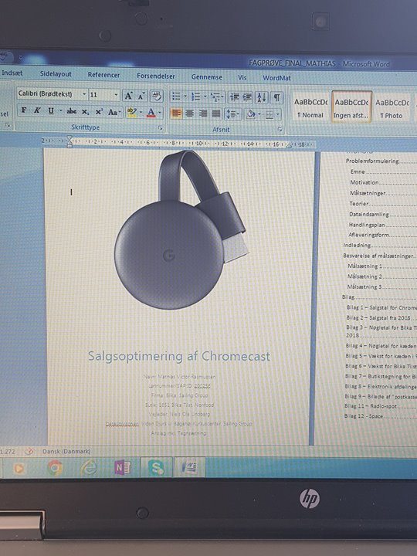Apply paragraph shading fill
This screenshot has width=417, height=556.
[251, 114]
